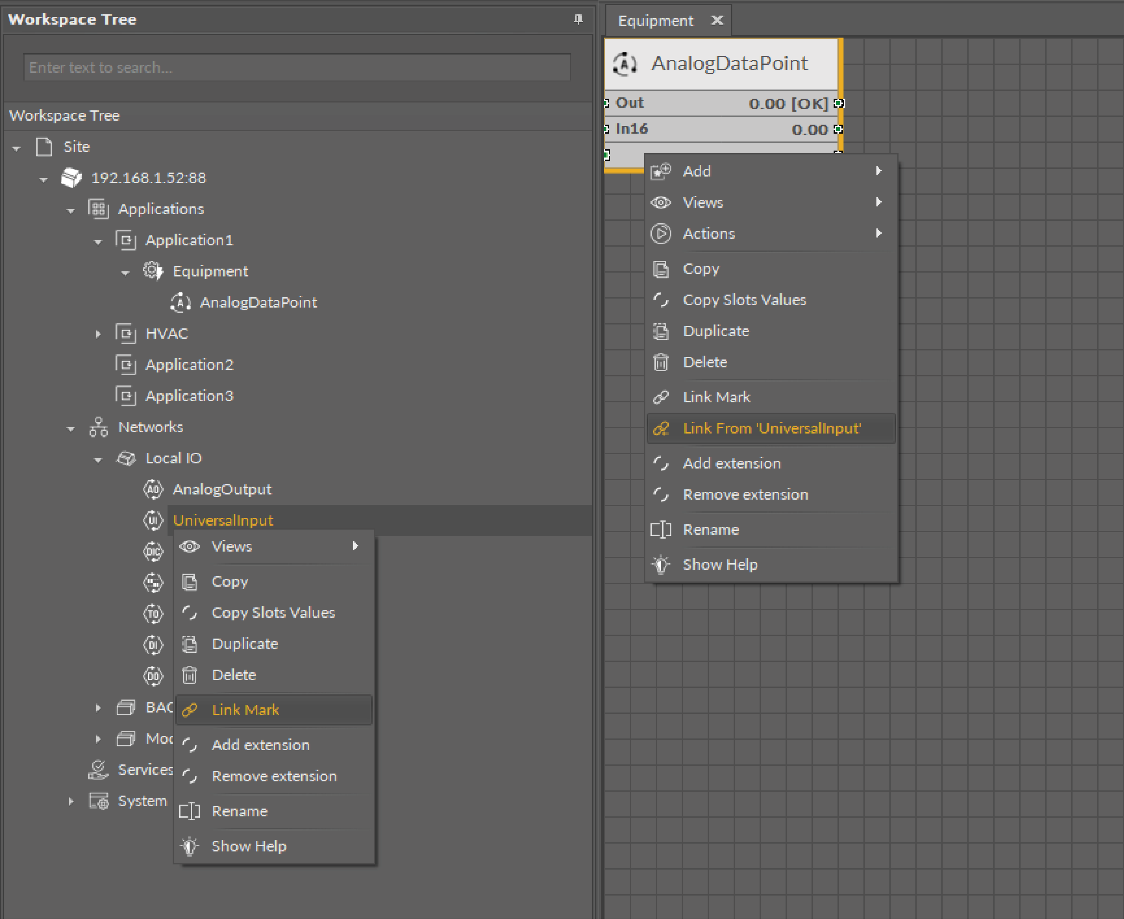Switch to the Equipment tab
The width and height of the screenshot is (1124, 919).
[x=656, y=21]
